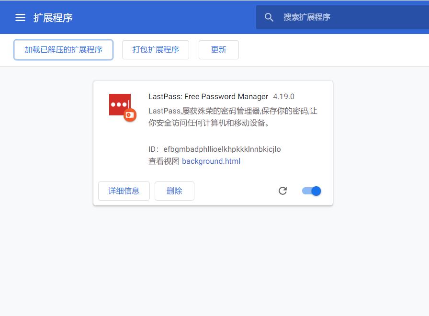This screenshot has width=429, height=316.
Task: Select the circular reload icon on the extension card
Action: 283,191
